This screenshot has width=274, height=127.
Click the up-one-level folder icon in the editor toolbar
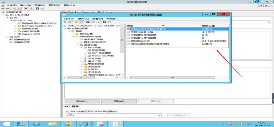tap(76, 22)
